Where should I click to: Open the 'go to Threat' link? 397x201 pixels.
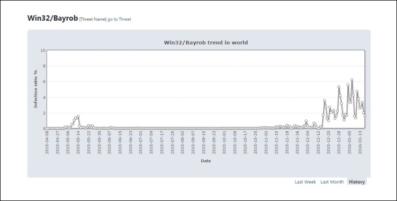(x=119, y=19)
